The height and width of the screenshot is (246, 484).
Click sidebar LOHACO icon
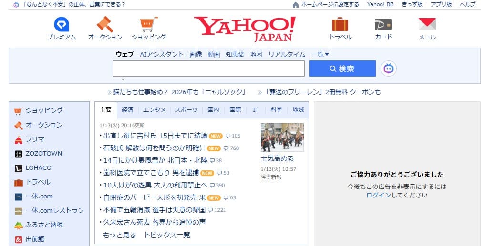tap(19, 168)
